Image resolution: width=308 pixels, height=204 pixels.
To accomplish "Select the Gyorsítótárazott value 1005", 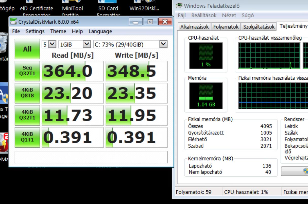I will 266,133.
